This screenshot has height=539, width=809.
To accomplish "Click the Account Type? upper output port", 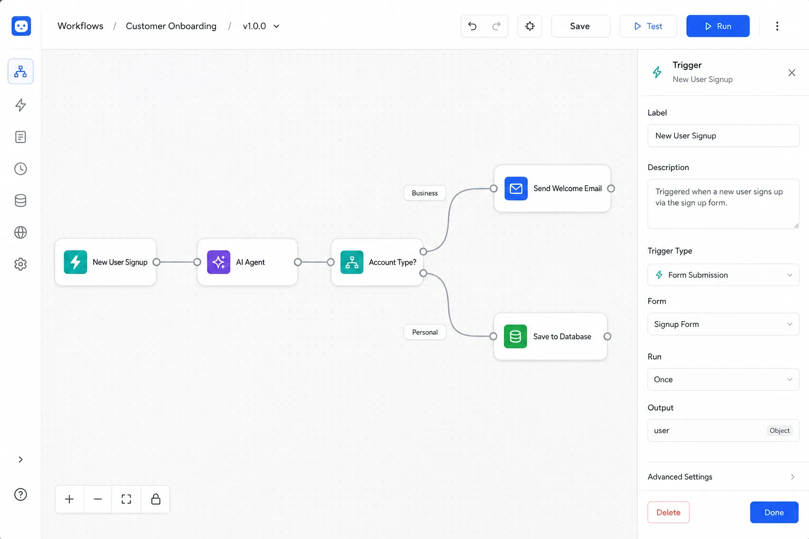I will pyautogui.click(x=423, y=252).
